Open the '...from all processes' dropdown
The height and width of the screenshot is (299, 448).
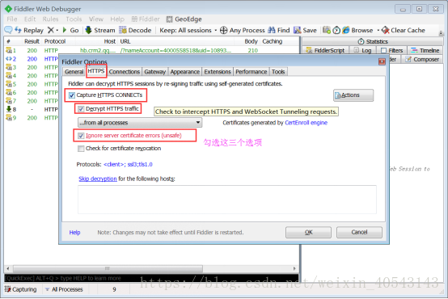(140, 123)
